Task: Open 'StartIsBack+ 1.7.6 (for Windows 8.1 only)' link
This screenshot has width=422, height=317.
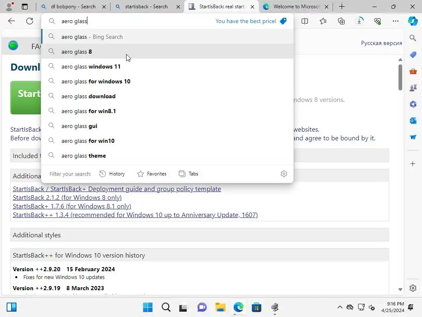Action: (x=72, y=206)
